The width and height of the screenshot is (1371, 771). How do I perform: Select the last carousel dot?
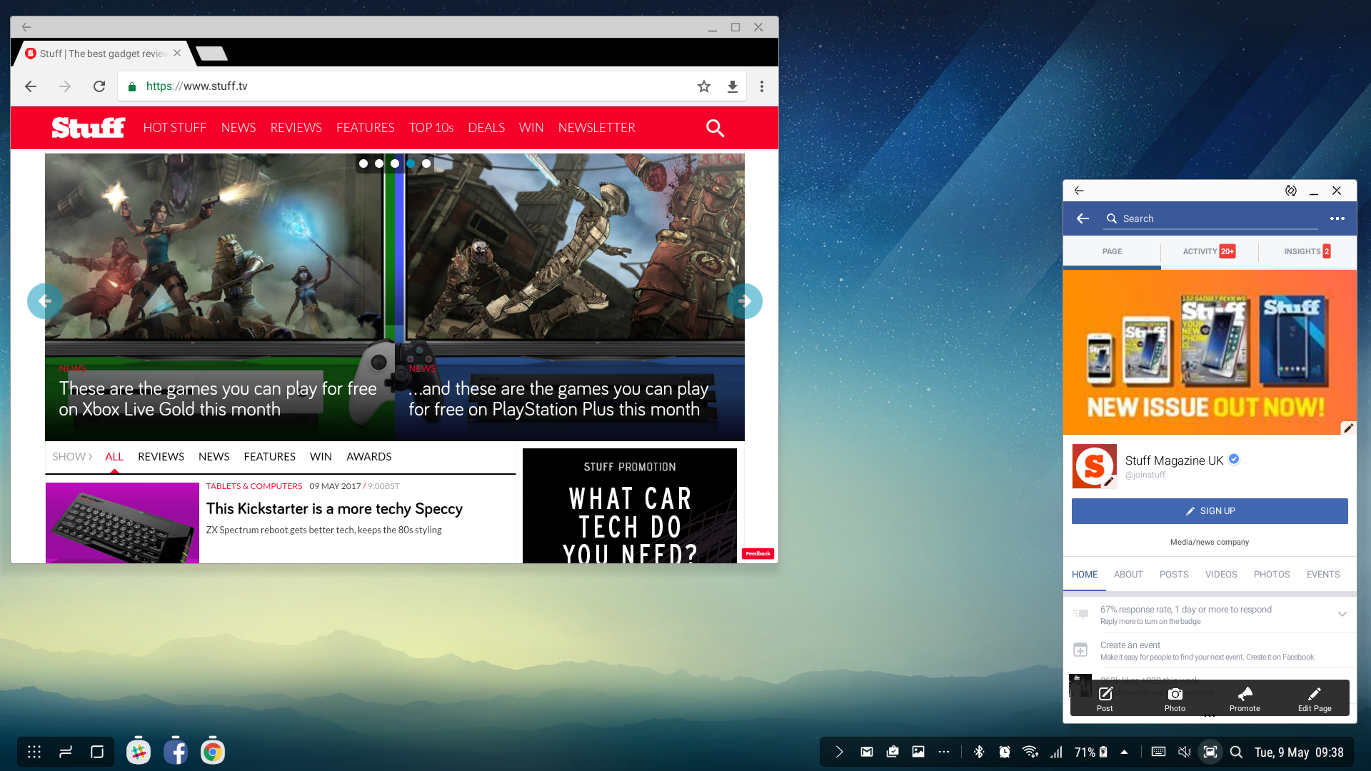click(426, 163)
